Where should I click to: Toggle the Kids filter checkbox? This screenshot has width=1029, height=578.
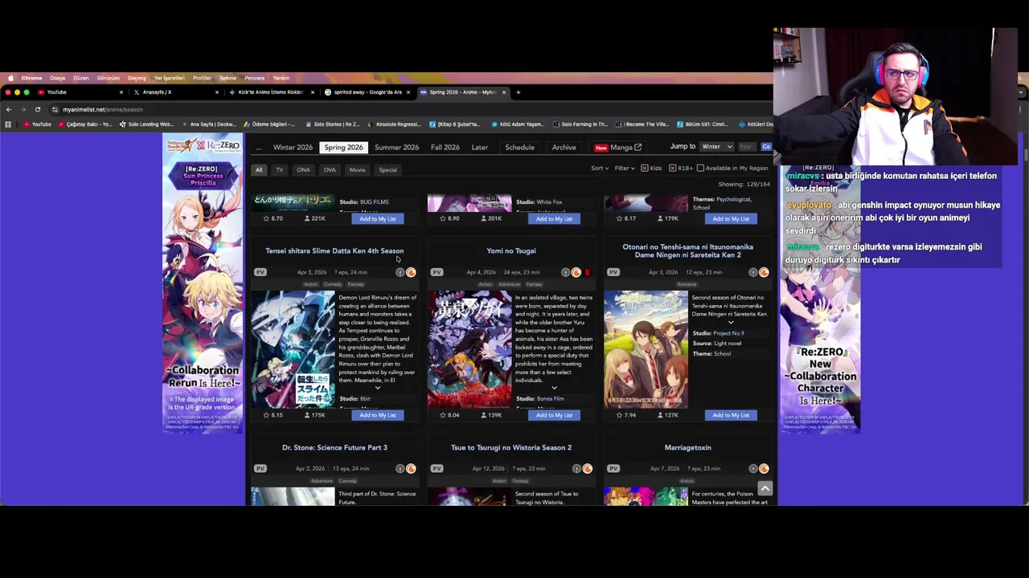coord(645,169)
